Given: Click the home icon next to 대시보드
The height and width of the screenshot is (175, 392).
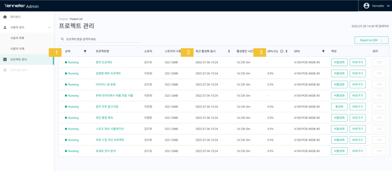Looking at the screenshot, I should pyautogui.click(x=5, y=17).
